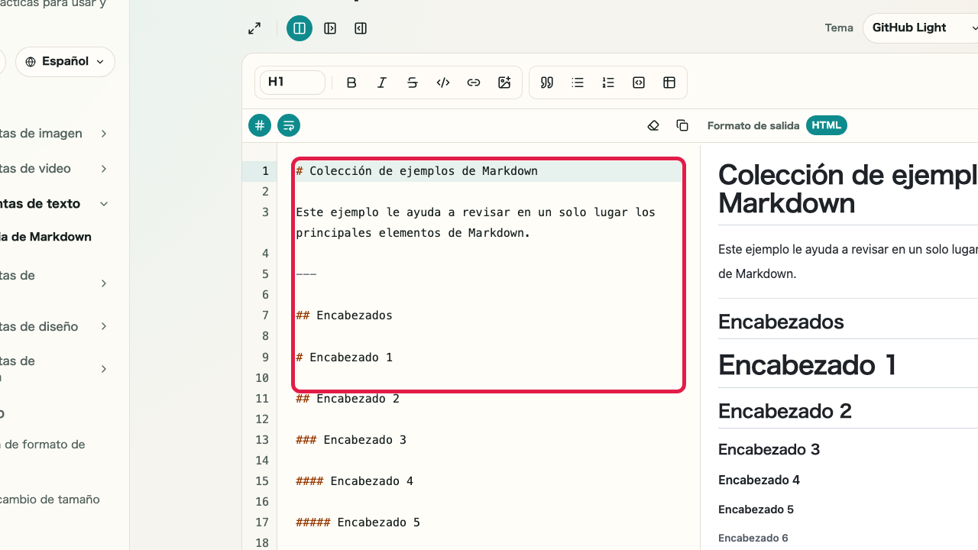The height and width of the screenshot is (550, 978).
Task: Click the fullscreen expand arrows icon
Action: [254, 28]
